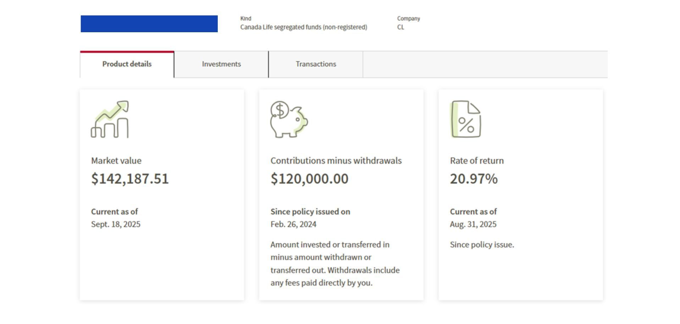Click the 'Contributions minus withdrawals' heading
Viewport: 680px width, 324px height.
(x=336, y=161)
